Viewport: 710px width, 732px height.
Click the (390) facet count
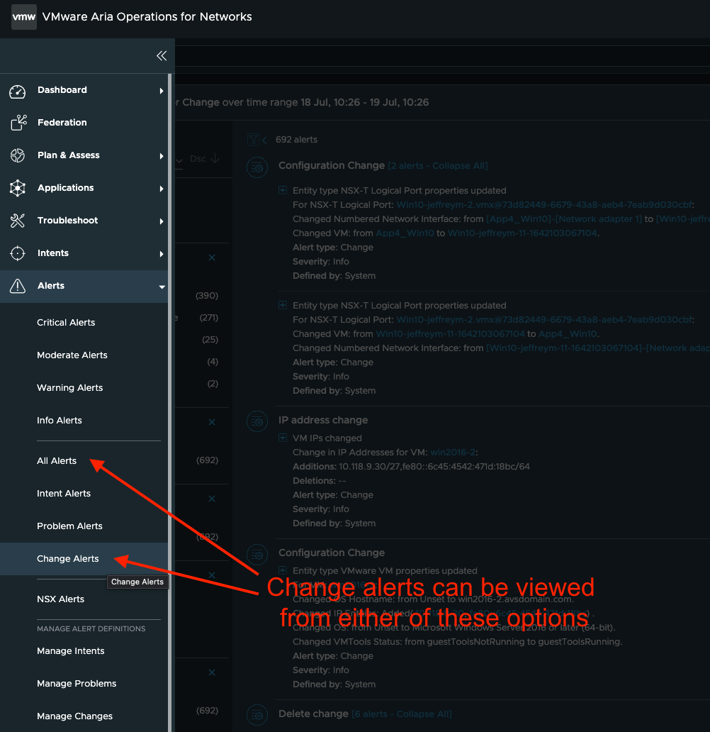pyautogui.click(x=207, y=296)
